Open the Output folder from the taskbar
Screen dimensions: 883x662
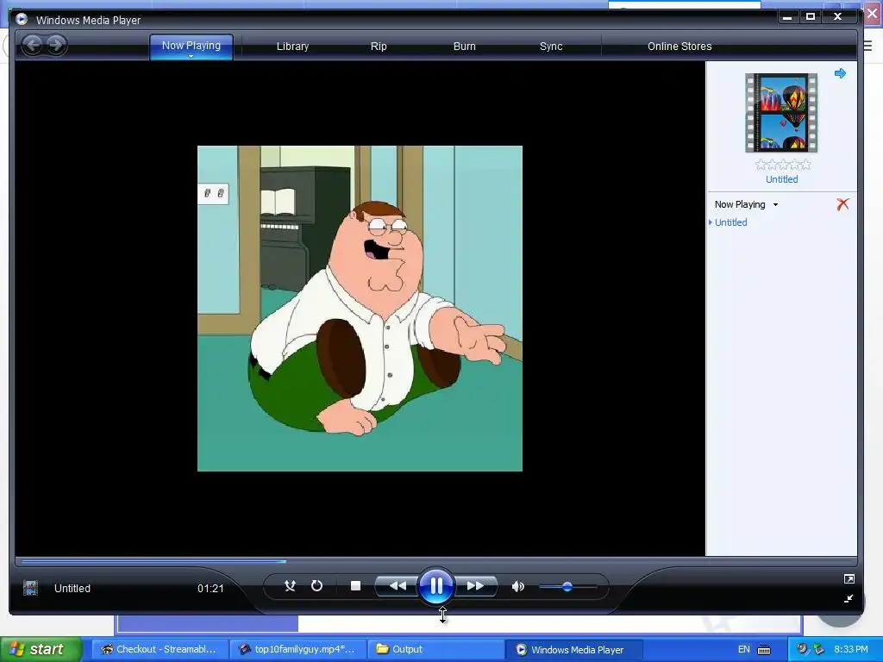click(435, 649)
